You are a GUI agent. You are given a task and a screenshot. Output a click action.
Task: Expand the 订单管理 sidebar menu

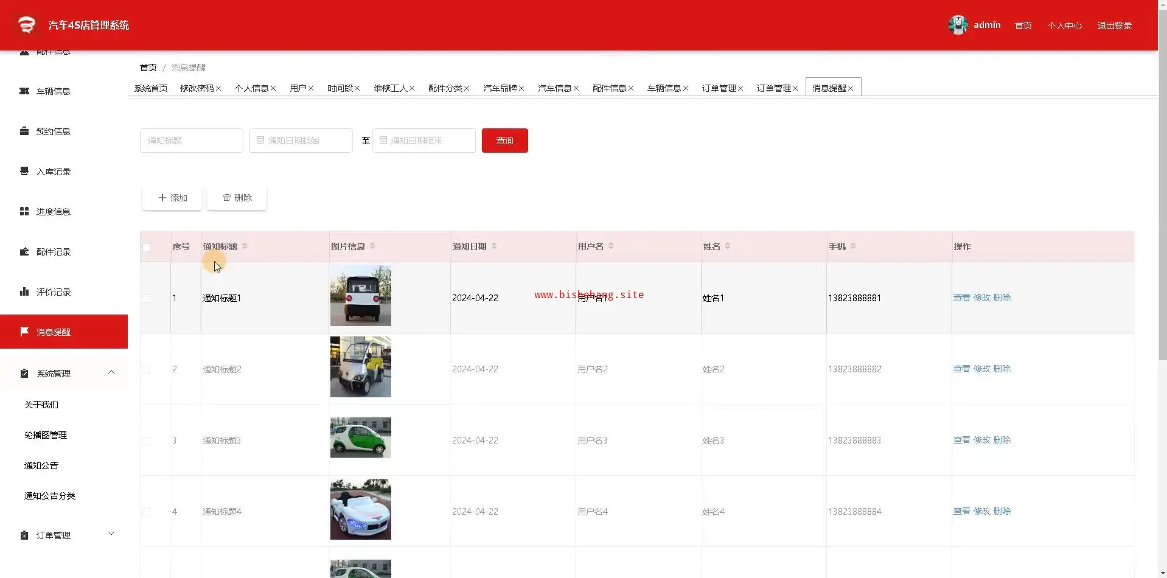coord(111,534)
